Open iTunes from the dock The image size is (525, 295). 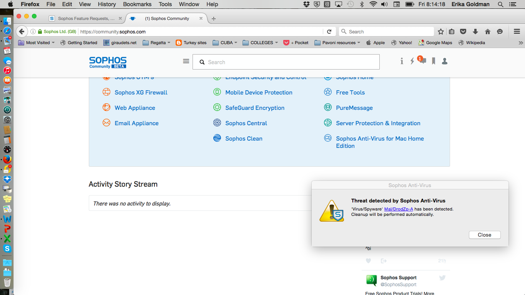pos(7,70)
